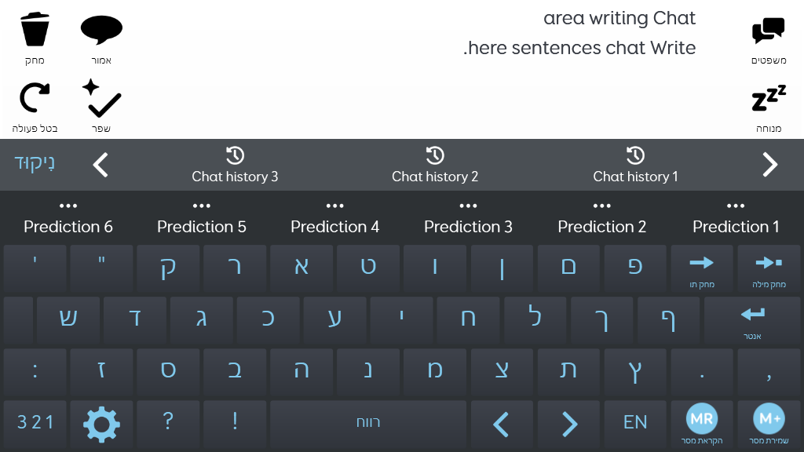The height and width of the screenshot is (452, 804).
Task: Open the sentences chat bubbles icon
Action: (x=768, y=31)
